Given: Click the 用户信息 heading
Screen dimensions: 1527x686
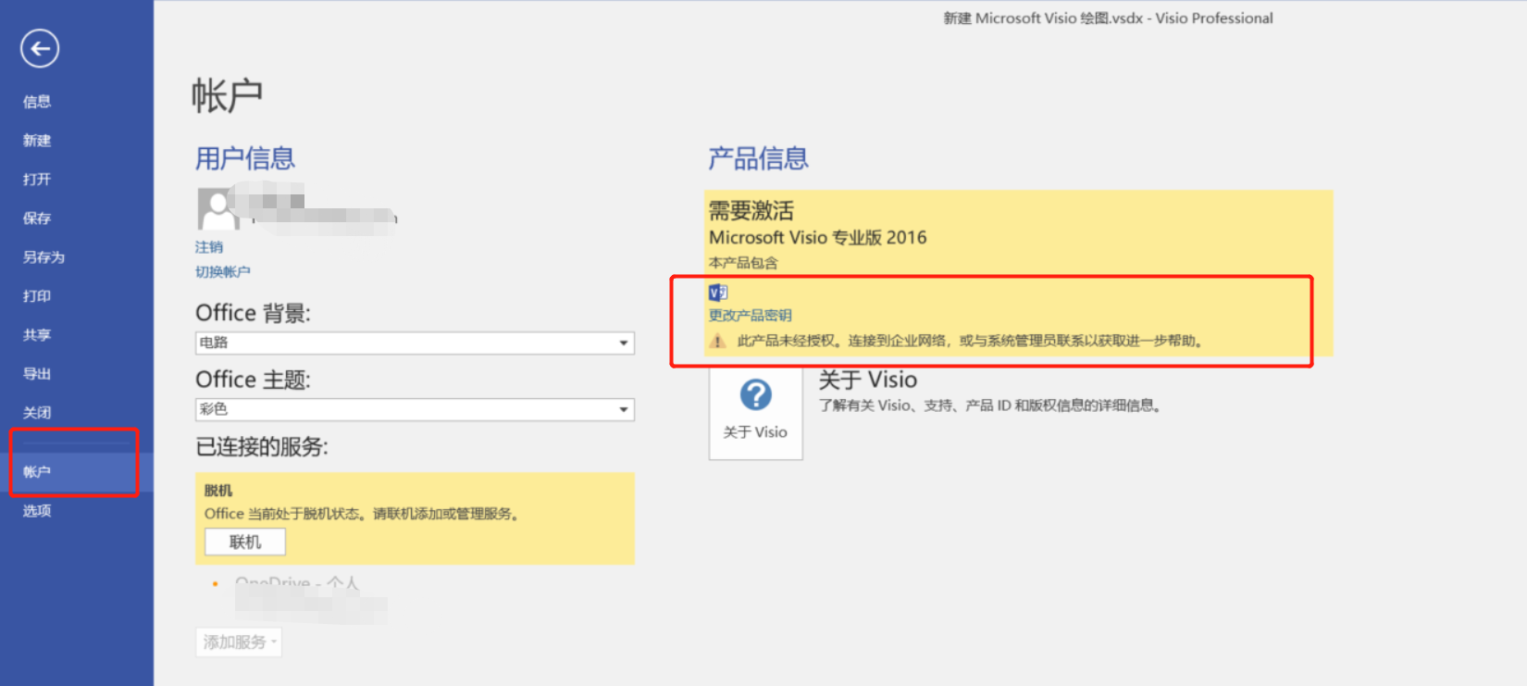Looking at the screenshot, I should coord(245,158).
